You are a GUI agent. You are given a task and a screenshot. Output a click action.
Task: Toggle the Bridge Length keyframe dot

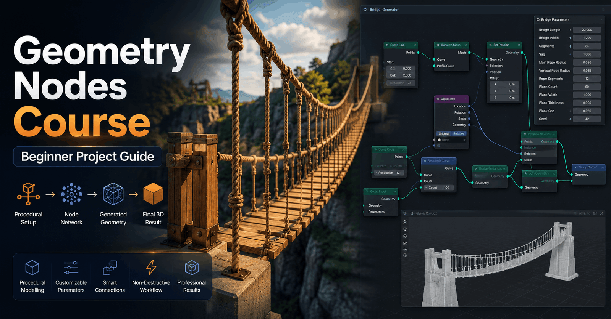570,30
